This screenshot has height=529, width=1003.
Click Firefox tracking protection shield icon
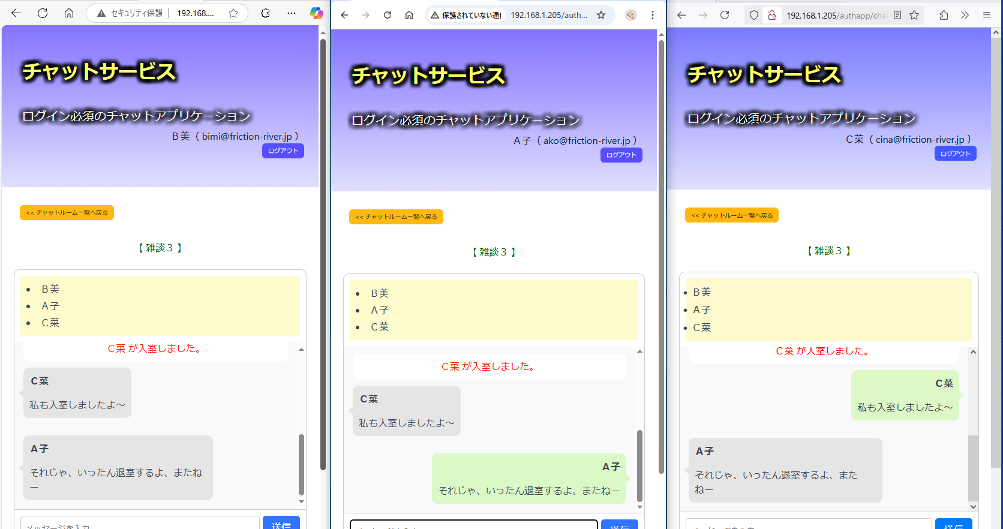[754, 15]
